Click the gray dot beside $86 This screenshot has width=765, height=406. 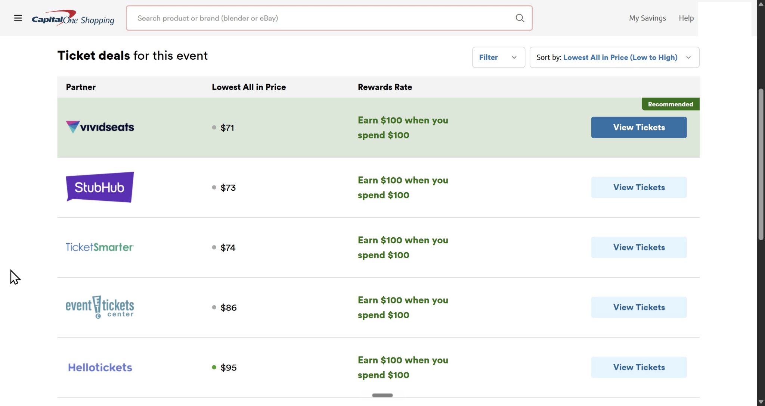click(214, 307)
